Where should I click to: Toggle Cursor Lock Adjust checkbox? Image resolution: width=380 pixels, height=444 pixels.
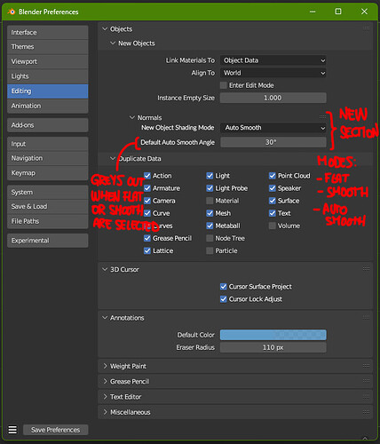224,299
